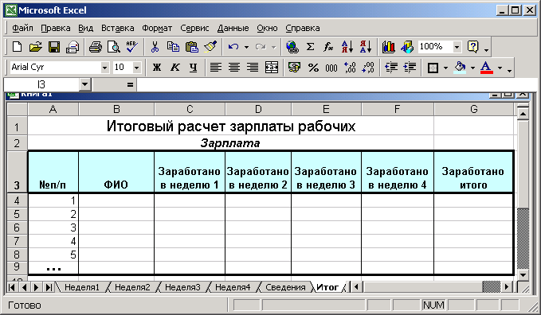Toggle left text alignment
The height and width of the screenshot is (315, 541).
tap(216, 67)
